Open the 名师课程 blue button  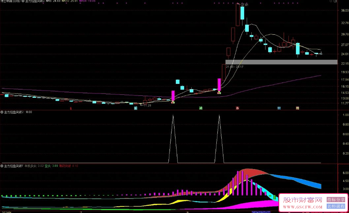(335, 207)
